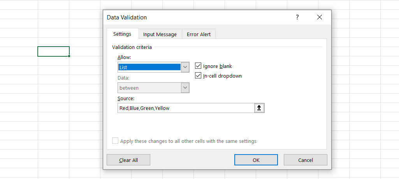Open the Input Message tab

(x=160, y=34)
